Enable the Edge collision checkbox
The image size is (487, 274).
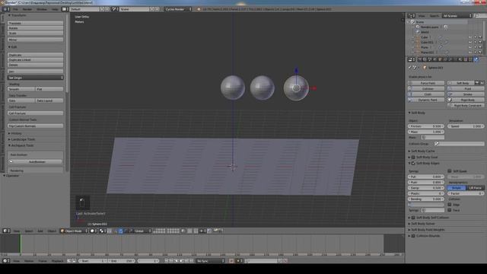click(450, 205)
